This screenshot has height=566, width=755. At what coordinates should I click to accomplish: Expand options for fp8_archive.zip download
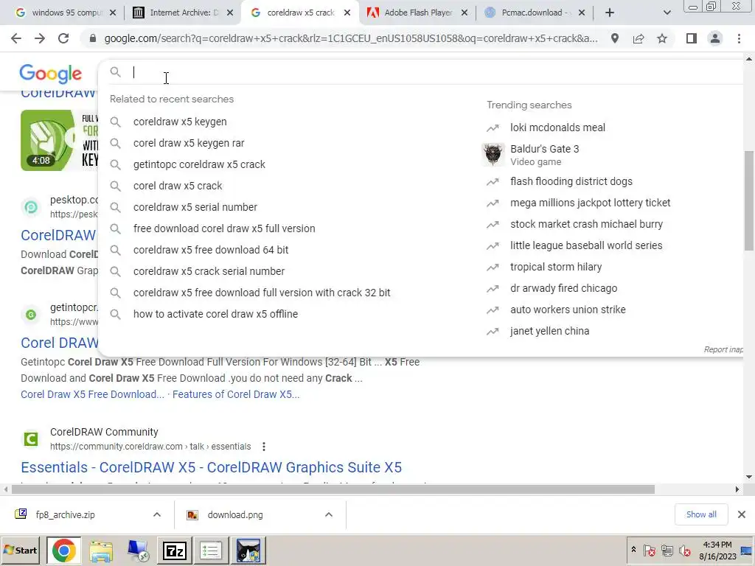157,514
